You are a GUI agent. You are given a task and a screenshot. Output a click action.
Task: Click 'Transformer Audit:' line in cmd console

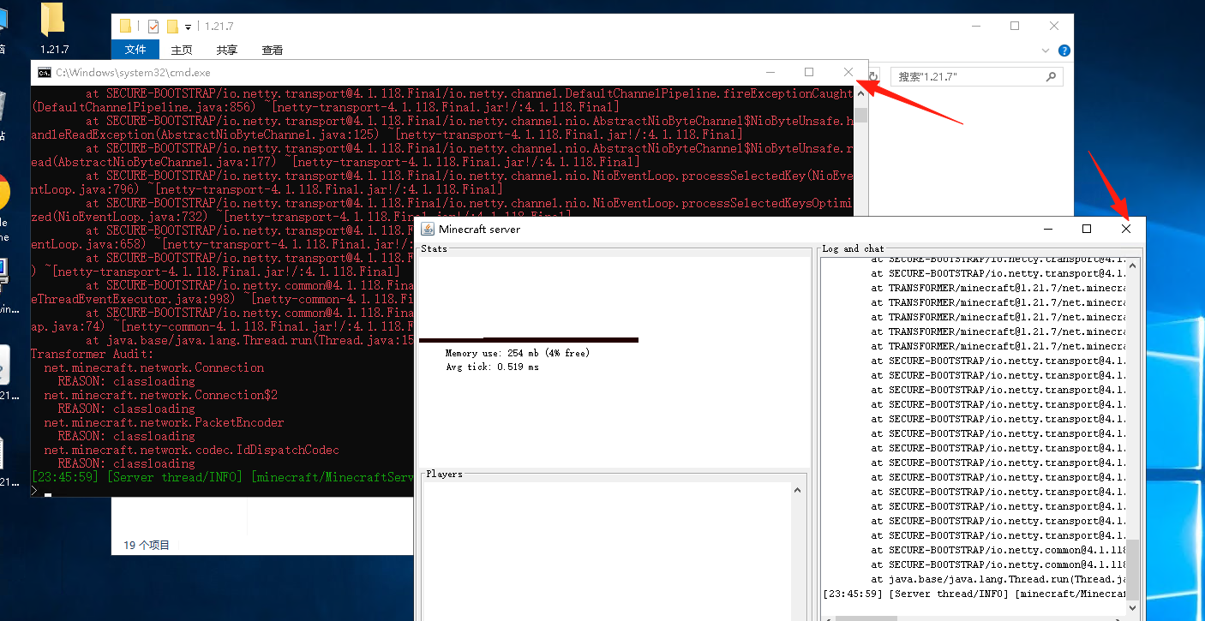pos(93,354)
